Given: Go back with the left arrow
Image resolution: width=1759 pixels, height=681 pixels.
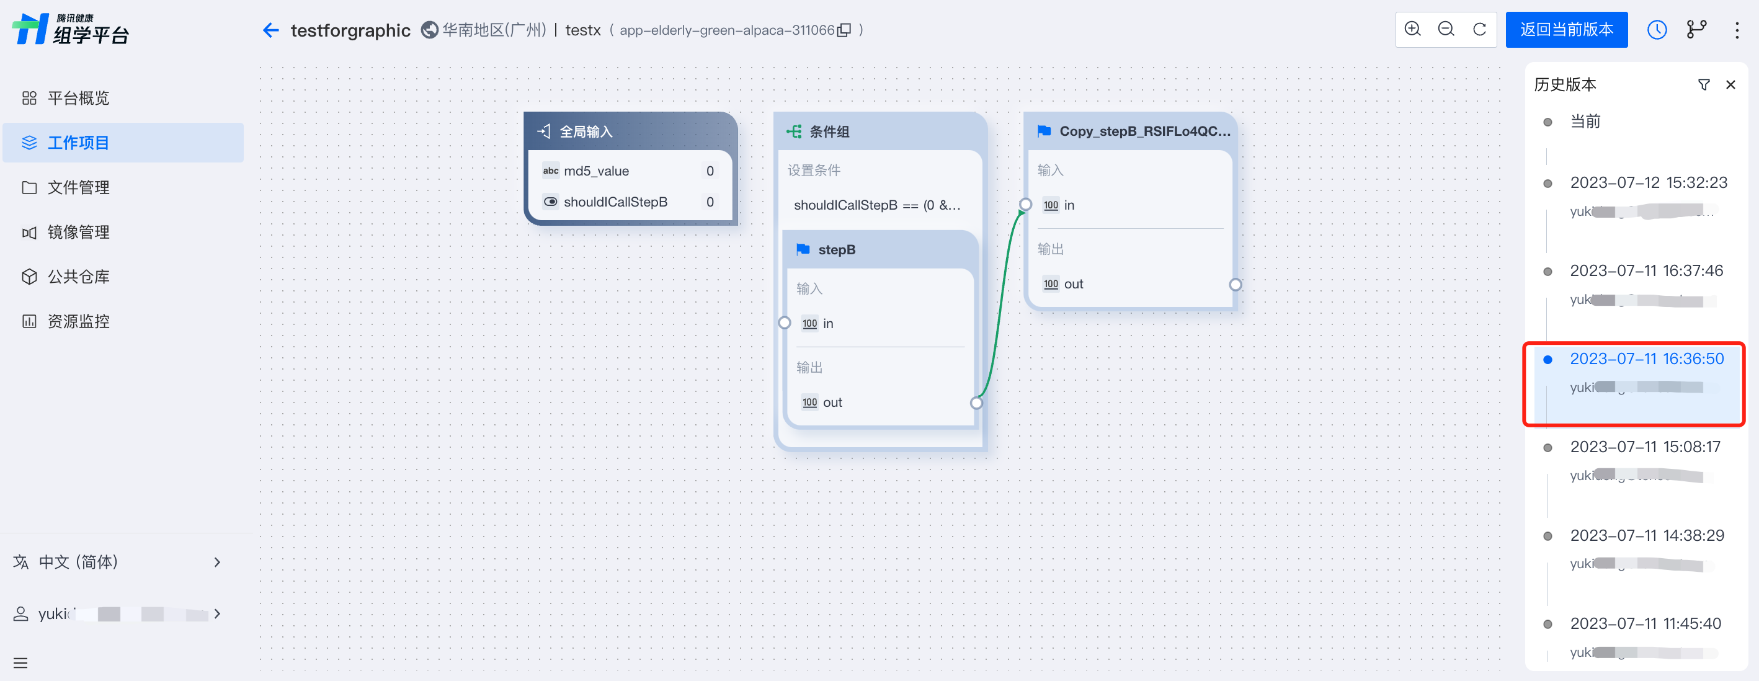Looking at the screenshot, I should coord(271,30).
